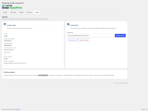Image resolution: width=148 pixels, height=111 pixels.
Task: Click the green Active status badge
Action: [x=6, y=36]
